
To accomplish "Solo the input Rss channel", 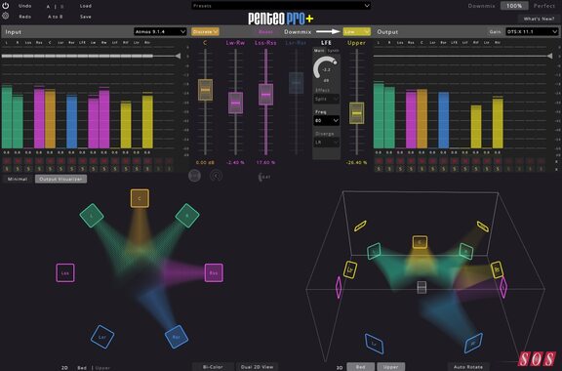I will coord(39,168).
